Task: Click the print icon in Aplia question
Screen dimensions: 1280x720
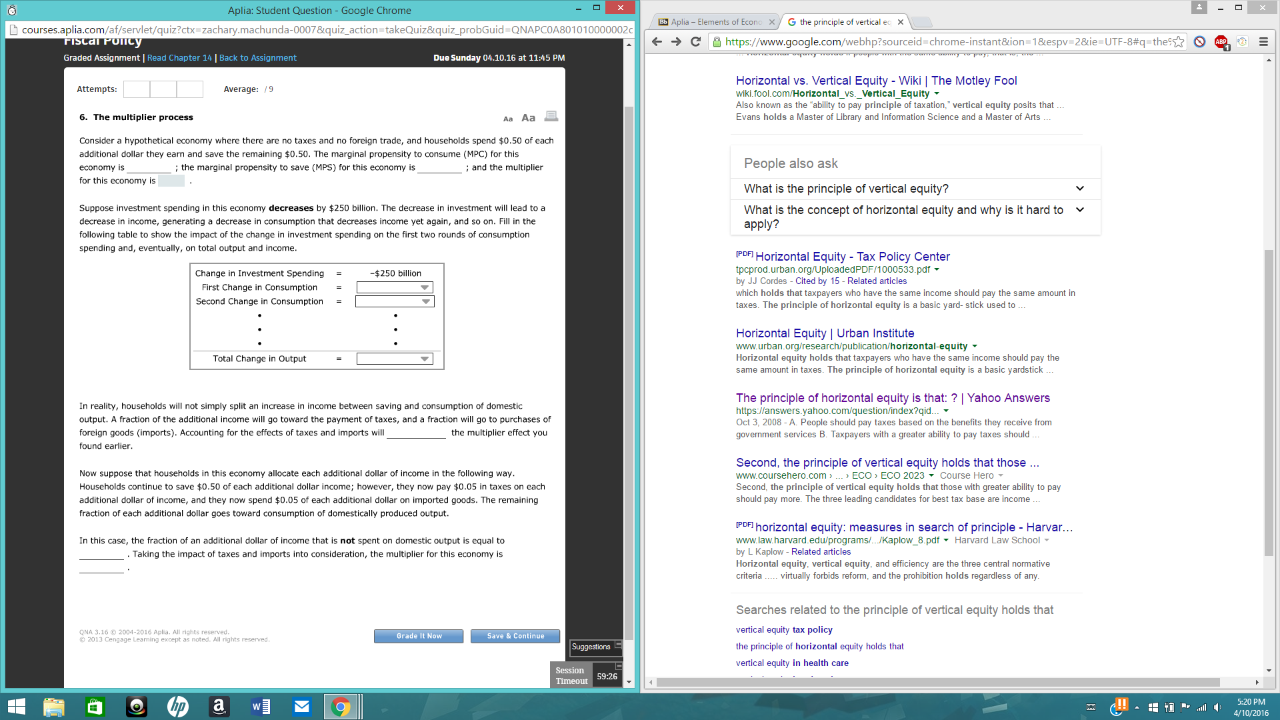Action: 551,117
